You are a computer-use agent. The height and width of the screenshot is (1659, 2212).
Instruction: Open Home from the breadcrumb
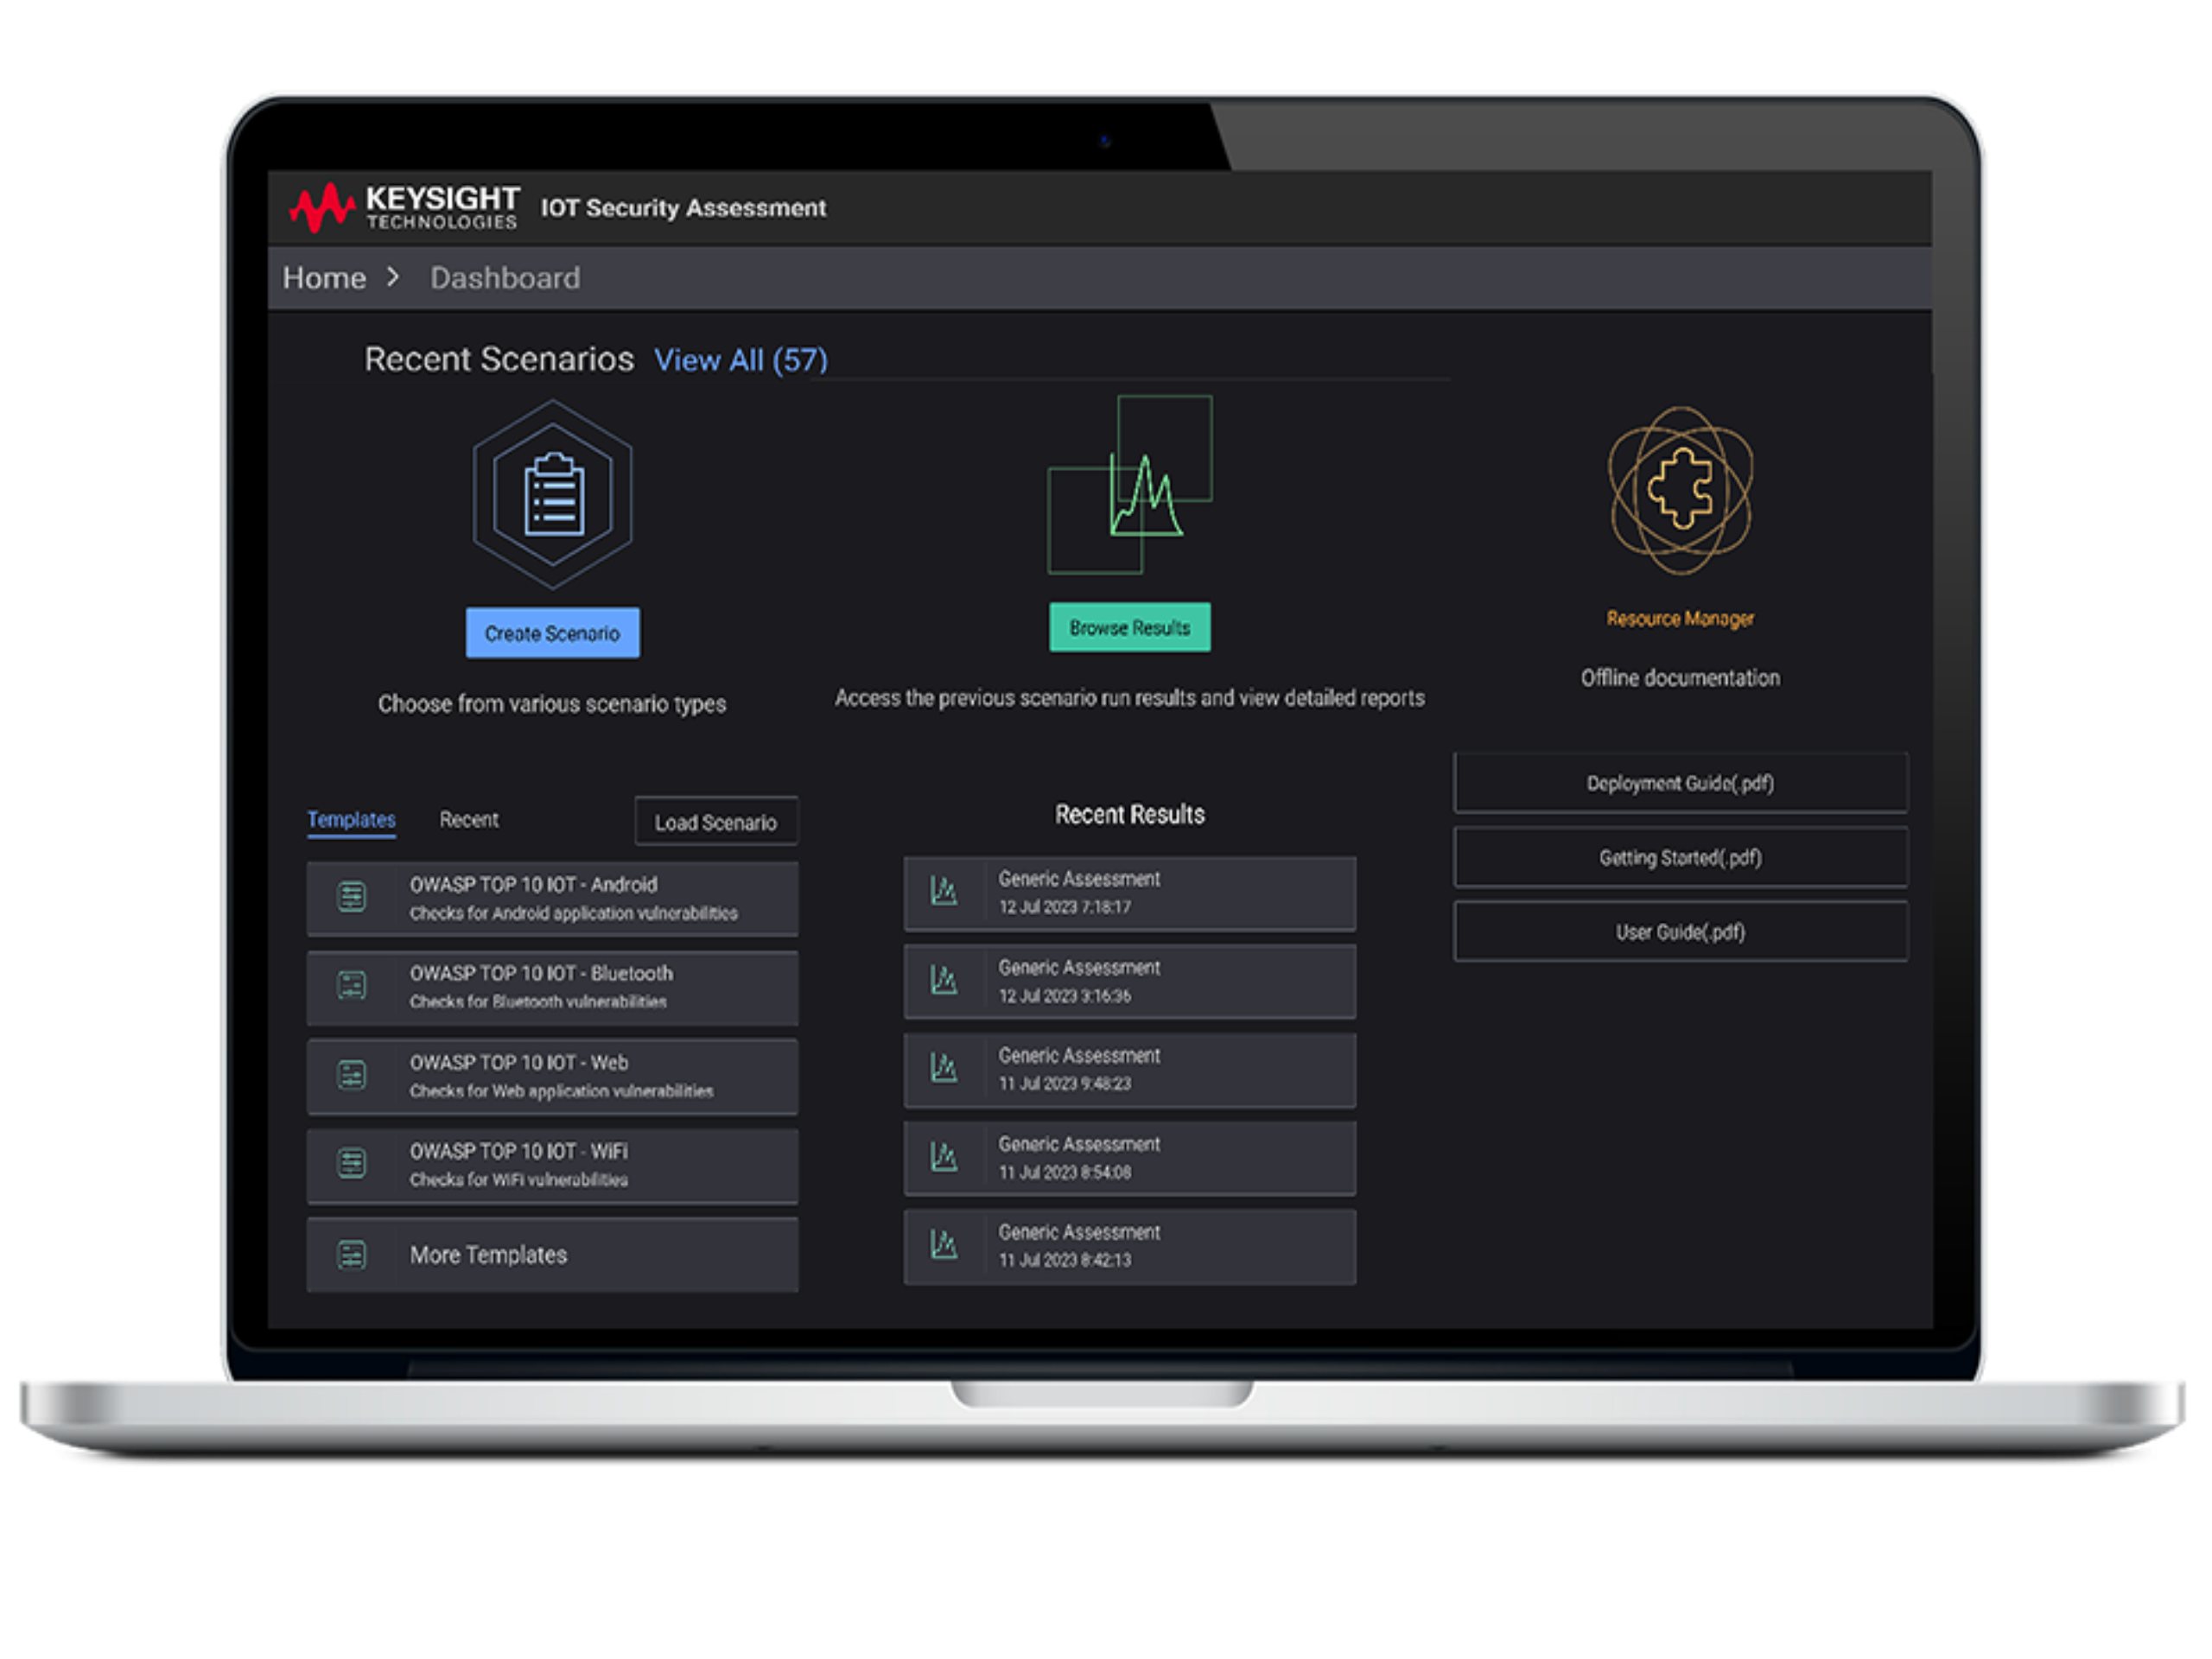(322, 277)
